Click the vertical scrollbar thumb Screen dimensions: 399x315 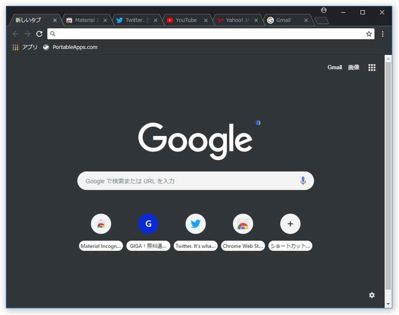(x=388, y=176)
